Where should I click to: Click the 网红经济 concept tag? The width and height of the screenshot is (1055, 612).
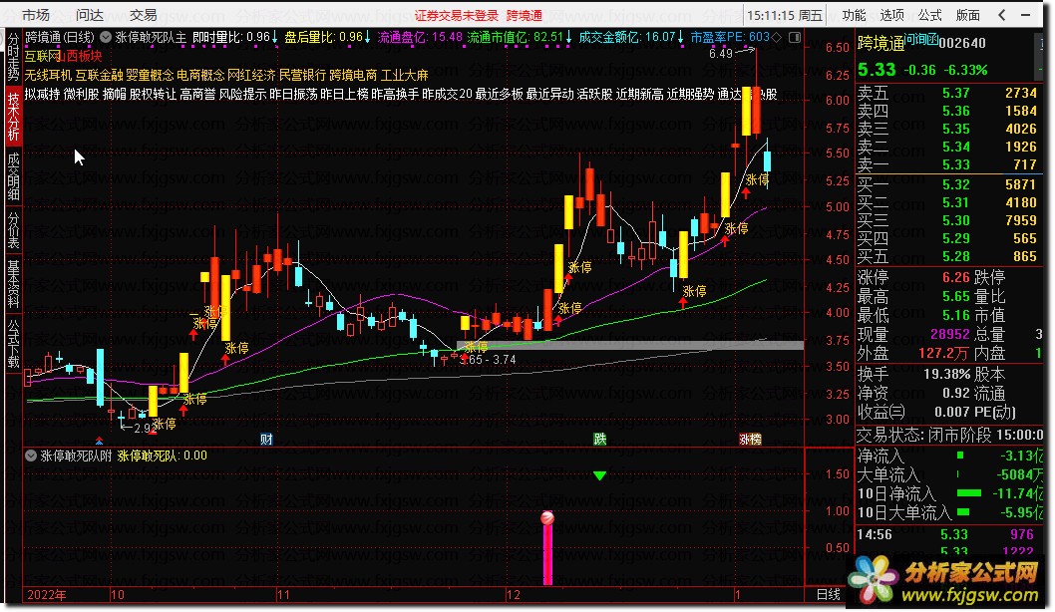coord(251,75)
